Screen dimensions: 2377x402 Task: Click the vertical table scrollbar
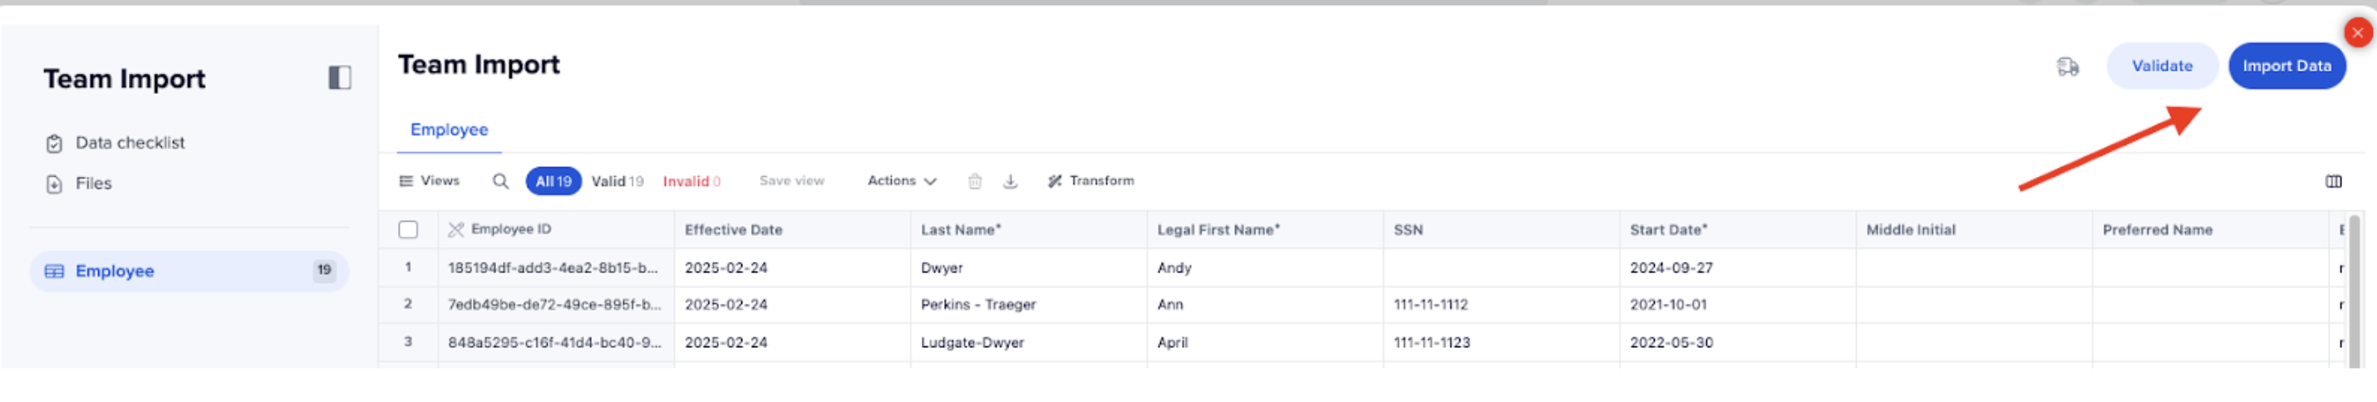pyautogui.click(x=2354, y=291)
